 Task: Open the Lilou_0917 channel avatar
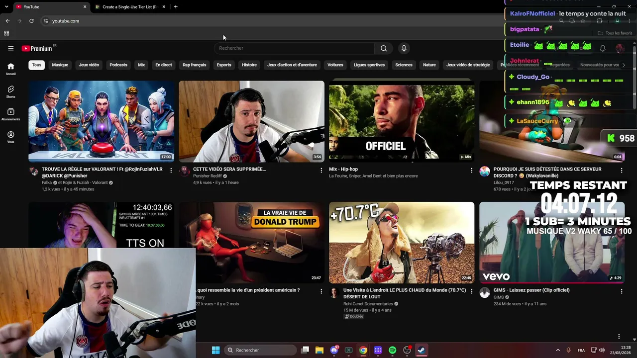point(485,172)
